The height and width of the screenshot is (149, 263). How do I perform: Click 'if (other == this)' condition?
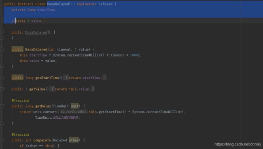37,146
